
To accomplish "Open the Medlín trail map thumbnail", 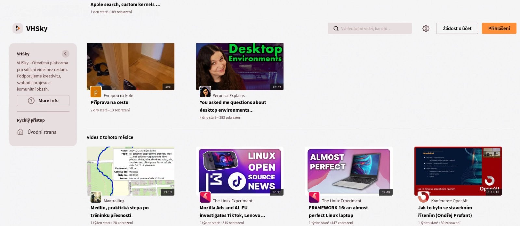I will (130, 171).
